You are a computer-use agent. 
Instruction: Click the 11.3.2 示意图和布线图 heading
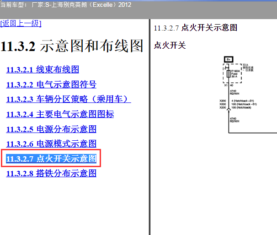pos(72,46)
